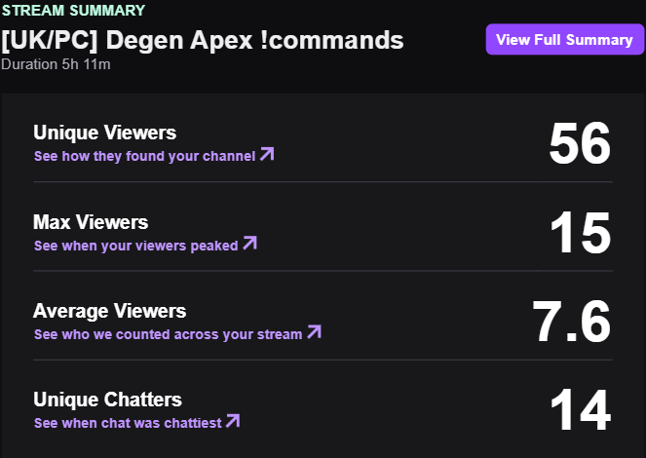This screenshot has height=458, width=646.
Task: Select the Unique Viewers heading
Action: point(104,133)
